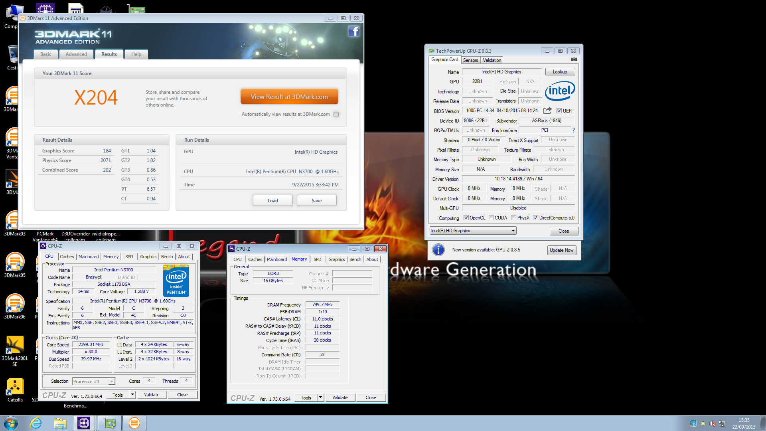The image size is (766, 431).
Task: Click View Result at 3DMark.com button
Action: point(289,97)
